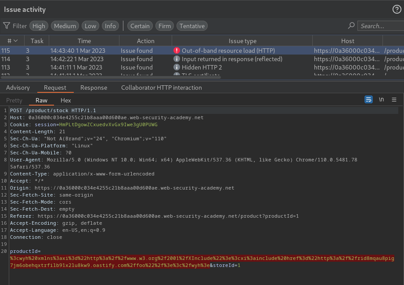Toggle the word wrap icon in Request viewer
This screenshot has width=404, height=285.
click(368, 99)
